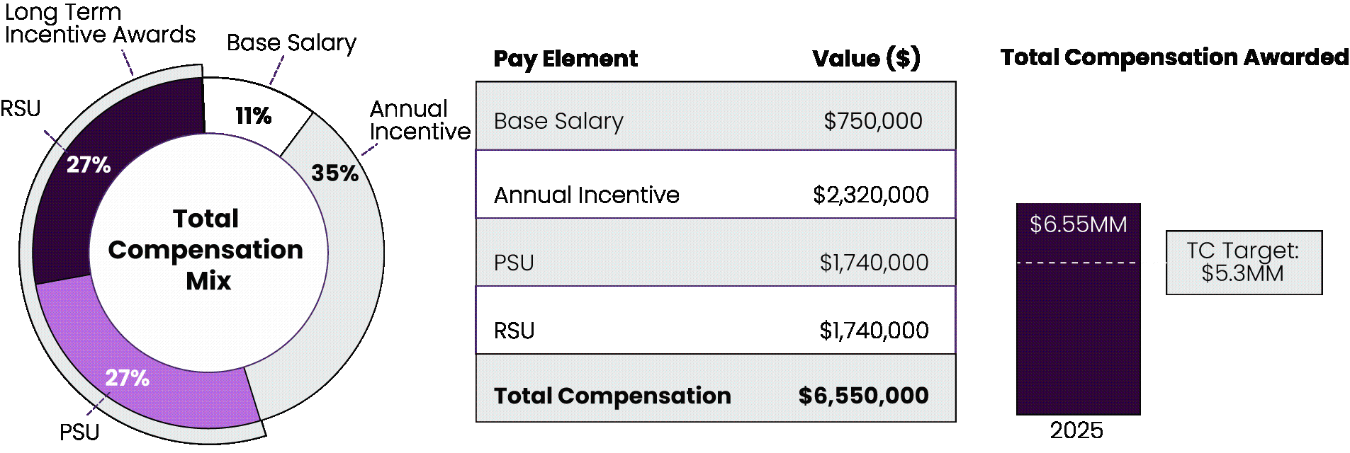Click the Total Compensation Mix center text

[206, 250]
